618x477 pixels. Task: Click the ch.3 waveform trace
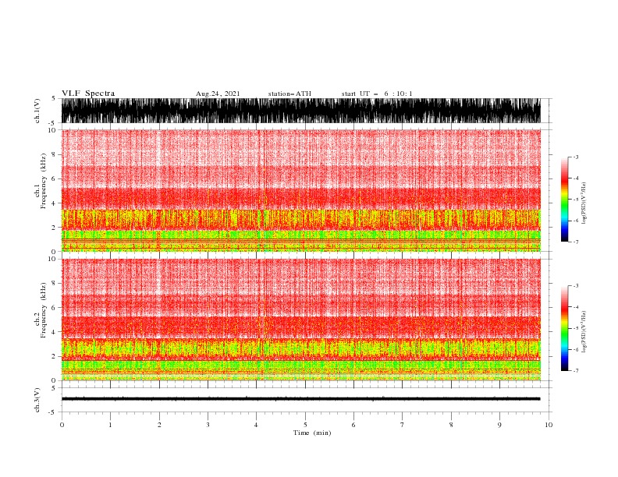tap(301, 399)
